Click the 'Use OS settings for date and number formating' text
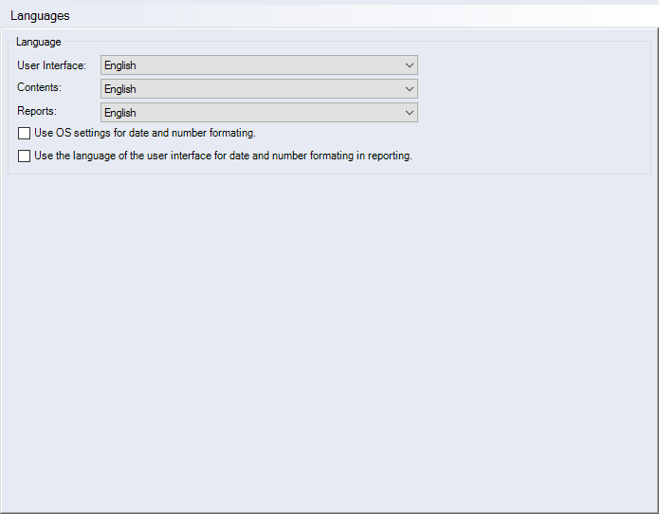Screen dimensions: 659x514 [x=144, y=134]
